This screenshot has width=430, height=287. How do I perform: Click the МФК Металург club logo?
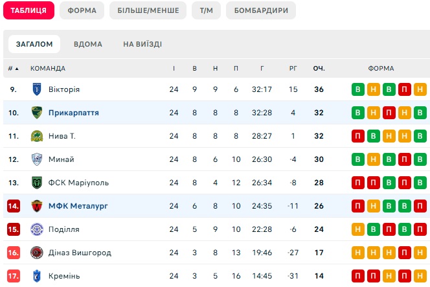[x=37, y=206]
